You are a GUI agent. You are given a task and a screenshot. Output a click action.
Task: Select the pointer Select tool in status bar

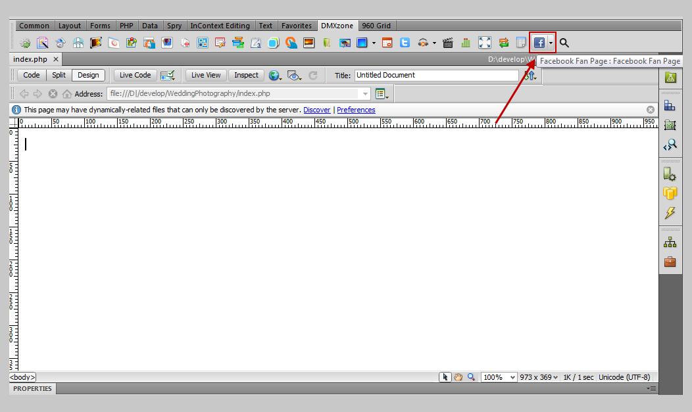(445, 377)
